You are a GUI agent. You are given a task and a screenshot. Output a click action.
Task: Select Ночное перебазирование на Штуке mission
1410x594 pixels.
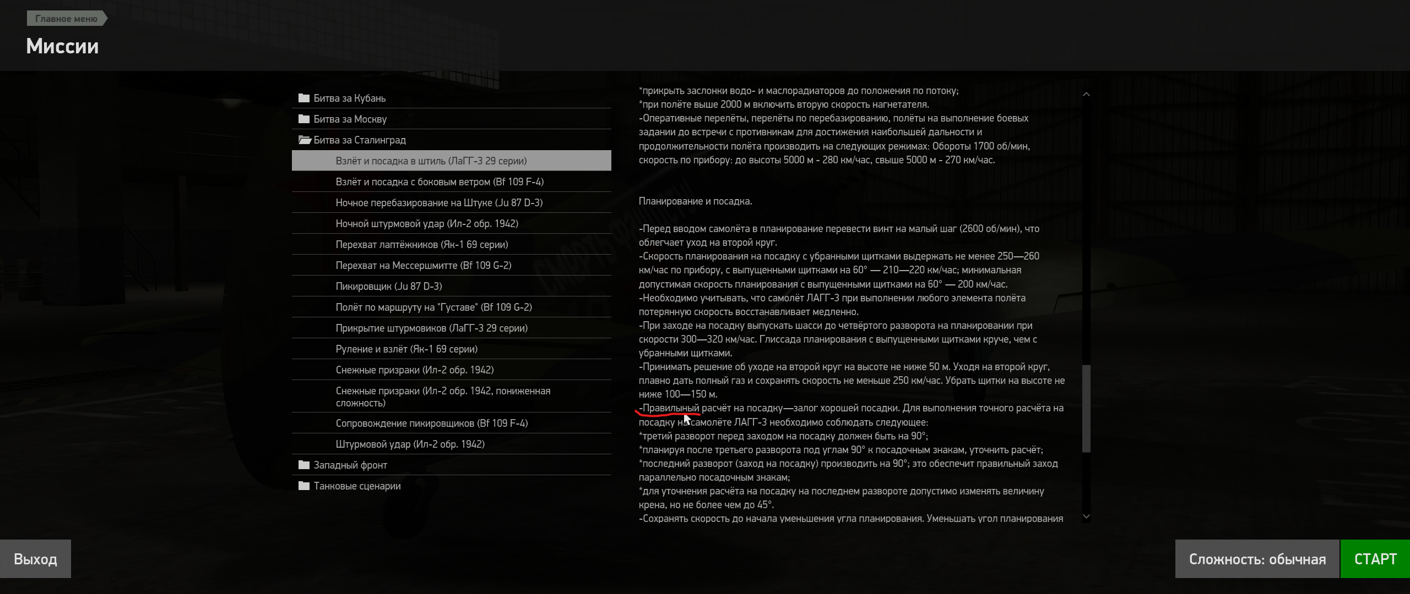click(x=451, y=202)
